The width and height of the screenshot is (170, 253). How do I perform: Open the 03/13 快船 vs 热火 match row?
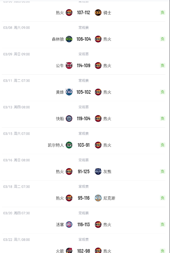[x=84, y=114]
